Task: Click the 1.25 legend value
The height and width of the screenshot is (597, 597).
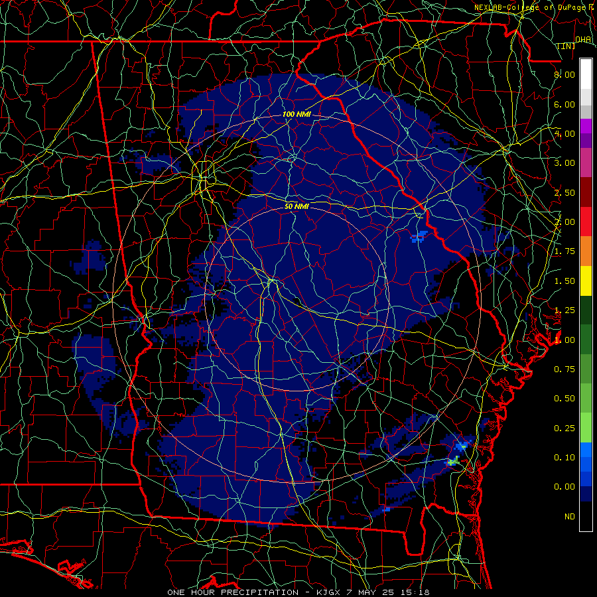Action: click(564, 310)
